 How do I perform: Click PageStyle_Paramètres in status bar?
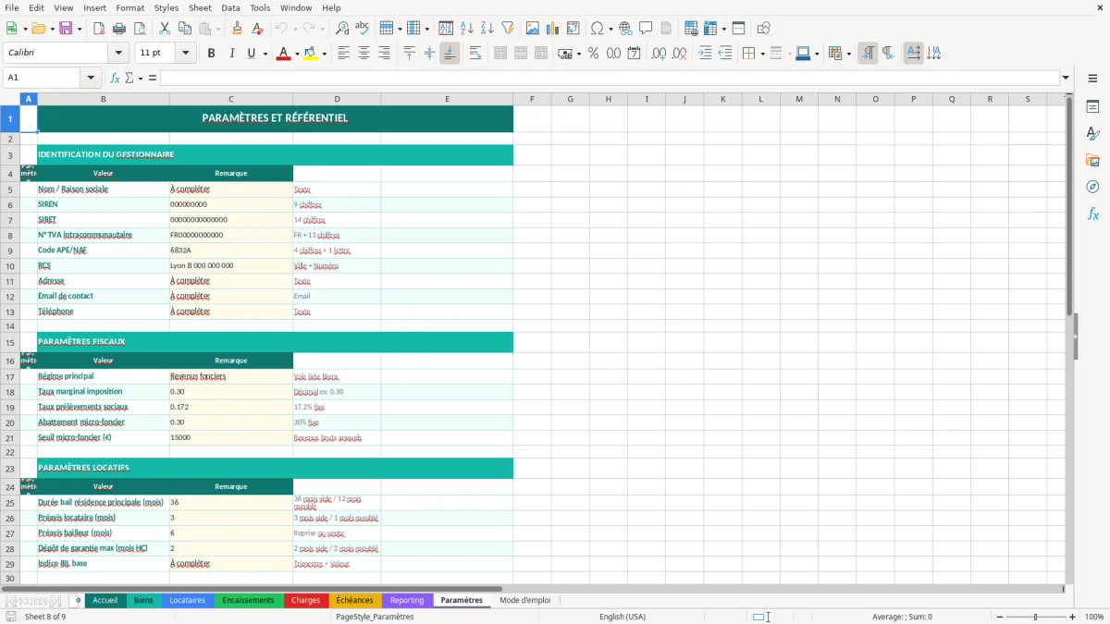(x=375, y=617)
